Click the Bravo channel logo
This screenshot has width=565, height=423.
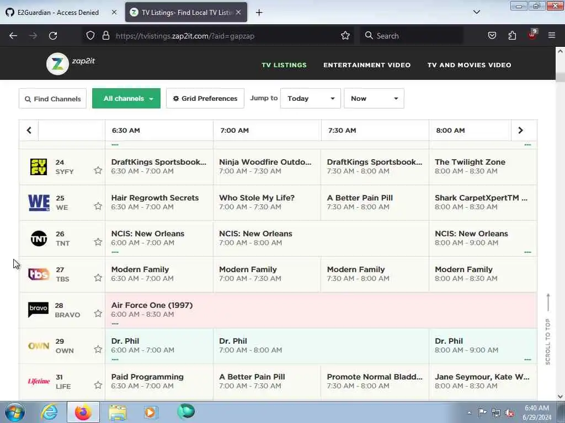tap(38, 310)
